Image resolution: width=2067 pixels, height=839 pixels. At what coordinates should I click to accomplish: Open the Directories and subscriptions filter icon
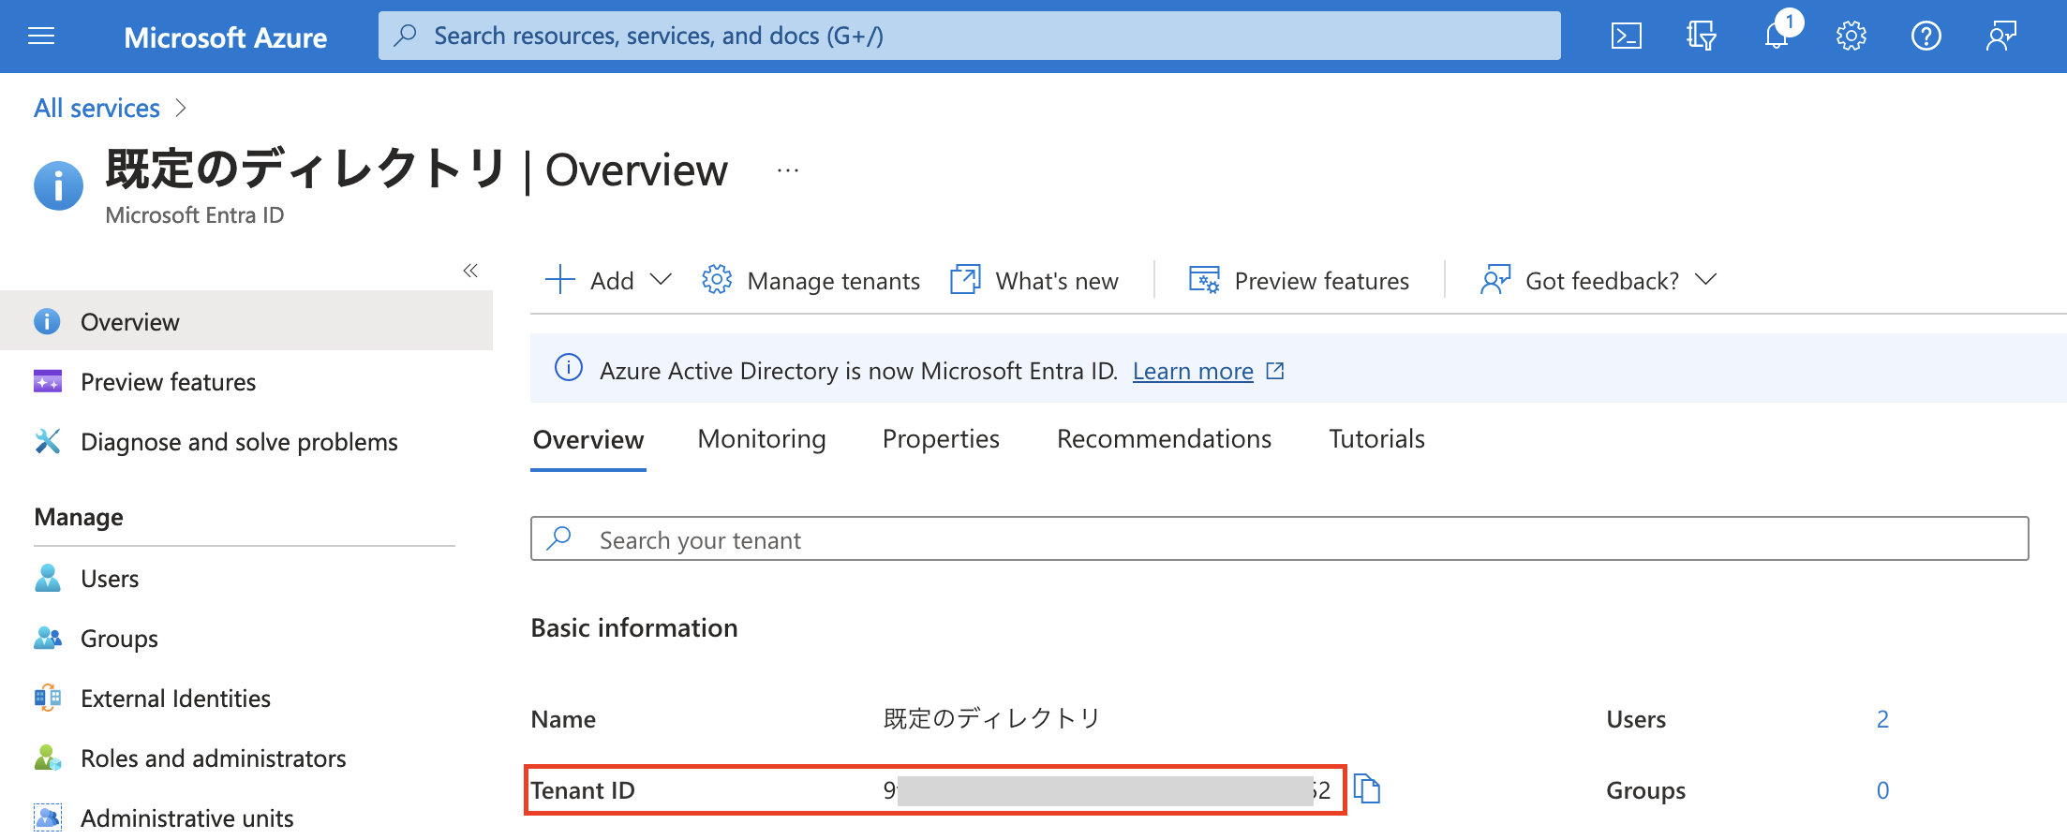point(1701,37)
